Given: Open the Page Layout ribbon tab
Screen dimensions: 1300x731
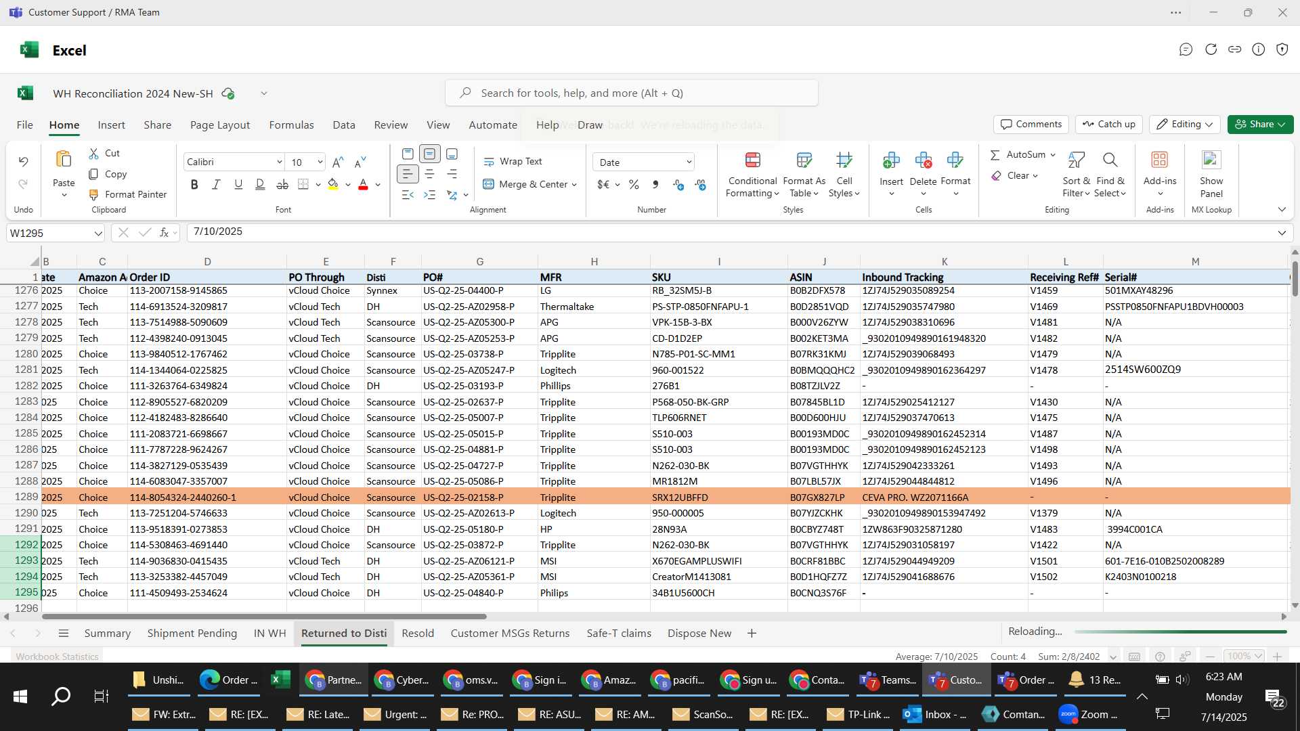Looking at the screenshot, I should coord(220,125).
